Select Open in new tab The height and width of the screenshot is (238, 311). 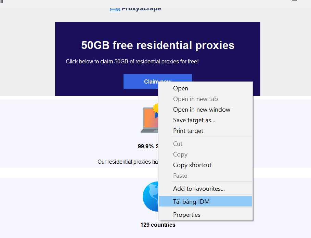pos(195,99)
